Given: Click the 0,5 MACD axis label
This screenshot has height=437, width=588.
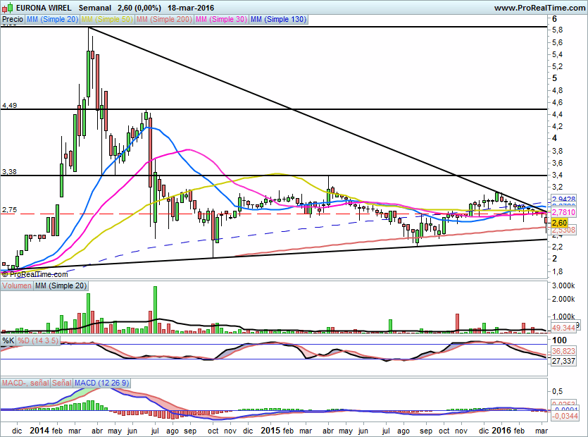Looking at the screenshot, I should click(557, 391).
